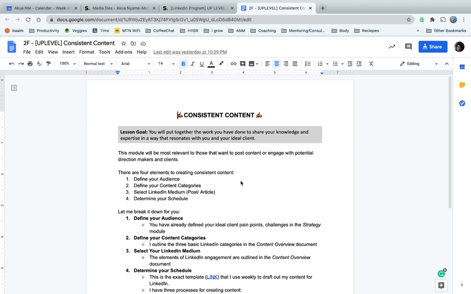471x294 pixels.
Task: Open the text color picker
Action: 211,63
